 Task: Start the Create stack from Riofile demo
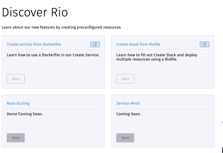point(125,79)
